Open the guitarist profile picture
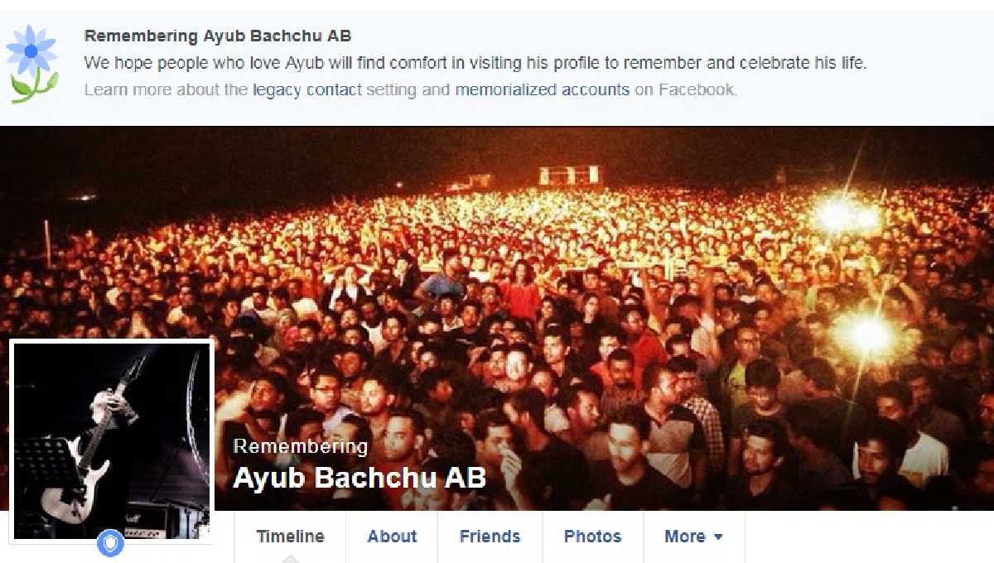994x563 pixels. coord(112,441)
